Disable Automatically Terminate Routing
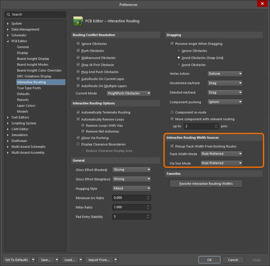 (x=78, y=112)
